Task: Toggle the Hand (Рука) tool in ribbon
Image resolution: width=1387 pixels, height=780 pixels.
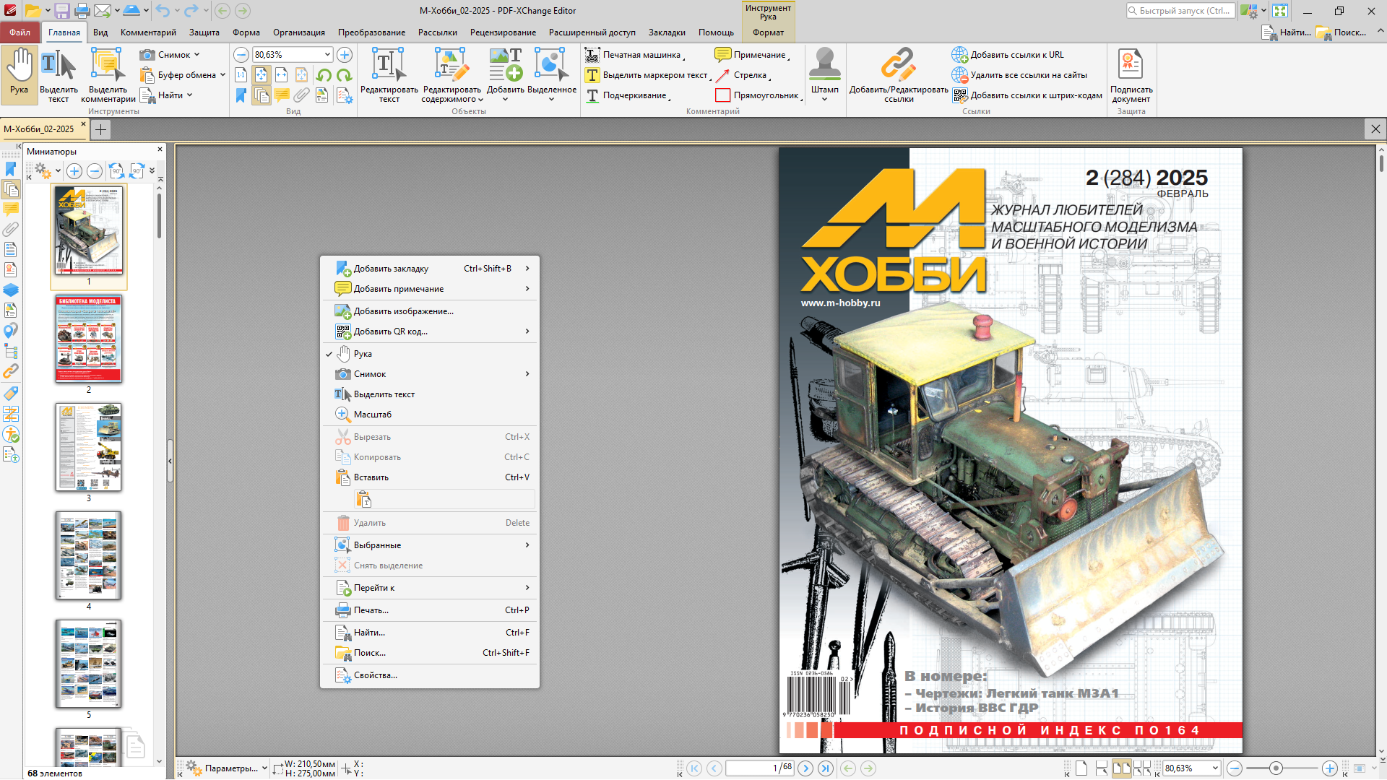Action: [x=20, y=72]
